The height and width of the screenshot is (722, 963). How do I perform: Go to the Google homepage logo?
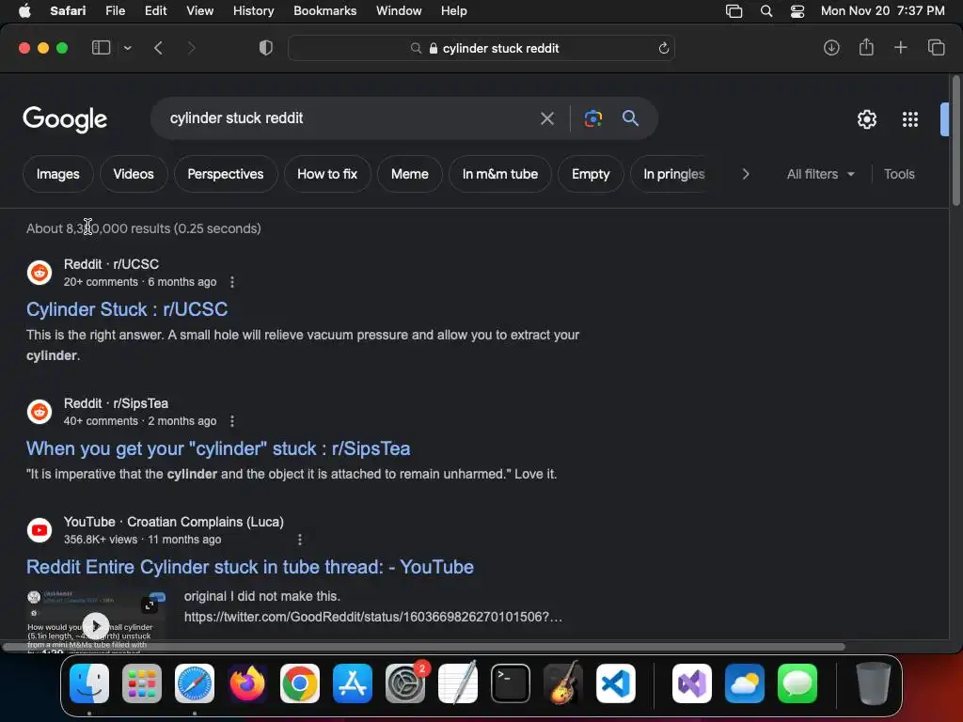[x=65, y=119]
